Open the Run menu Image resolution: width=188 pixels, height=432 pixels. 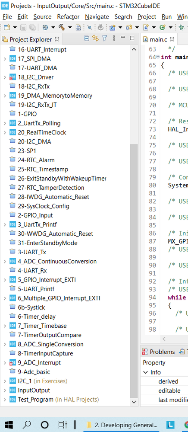[x=166, y=17]
